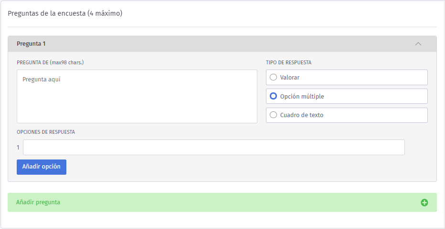Focus the 'Pregunta aquí' question text area

coord(137,96)
